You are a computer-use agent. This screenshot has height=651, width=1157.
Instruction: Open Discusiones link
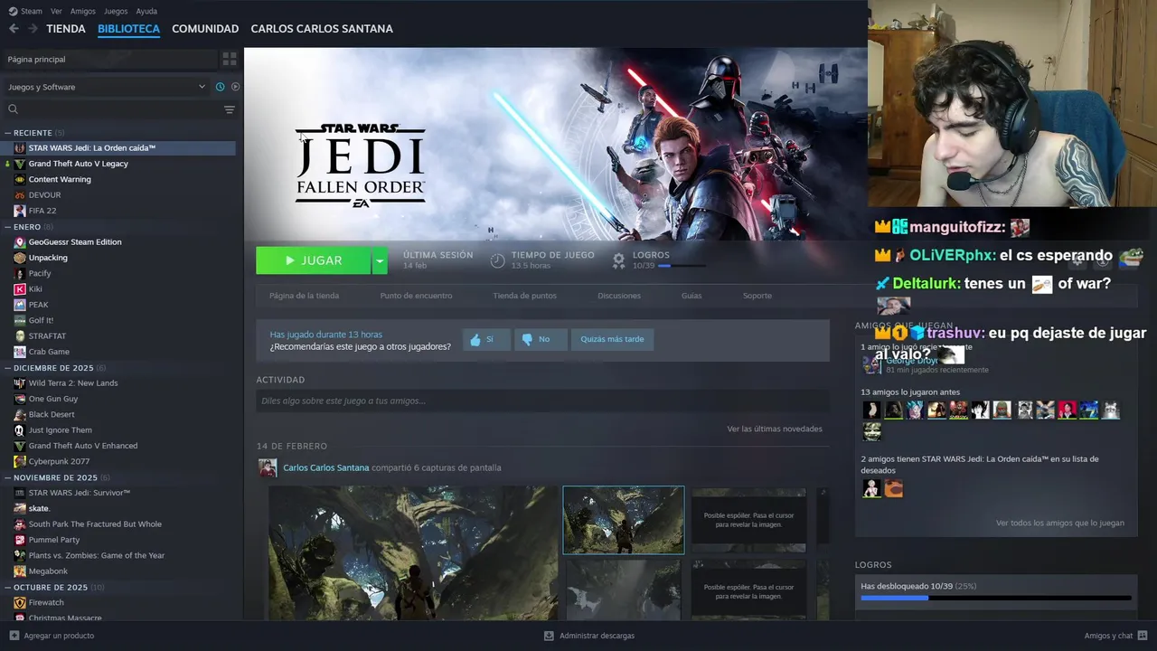tap(619, 296)
